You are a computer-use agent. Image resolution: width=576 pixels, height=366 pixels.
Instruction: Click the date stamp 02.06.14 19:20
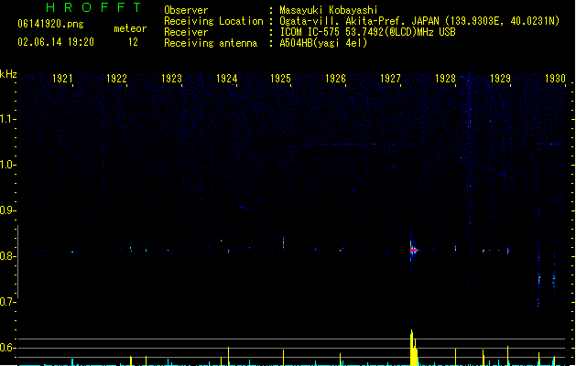pos(56,42)
